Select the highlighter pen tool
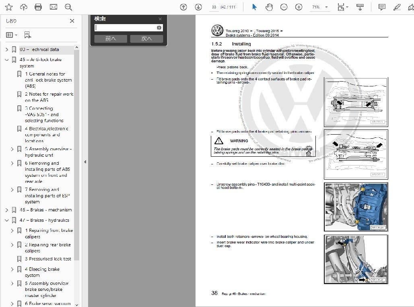The height and width of the screenshot is (307, 414). 397,7
